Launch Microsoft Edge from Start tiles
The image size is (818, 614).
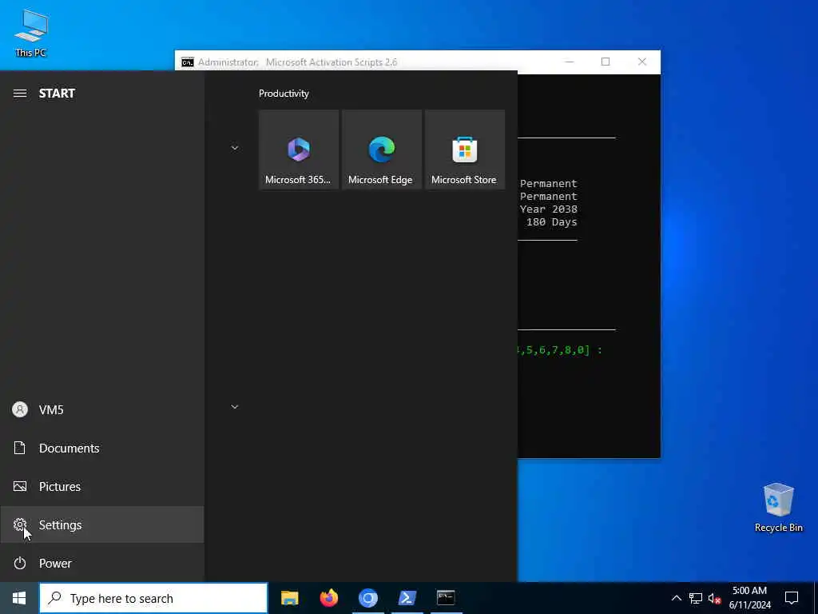tap(381, 150)
